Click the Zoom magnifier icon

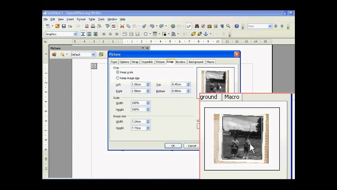[228, 26]
